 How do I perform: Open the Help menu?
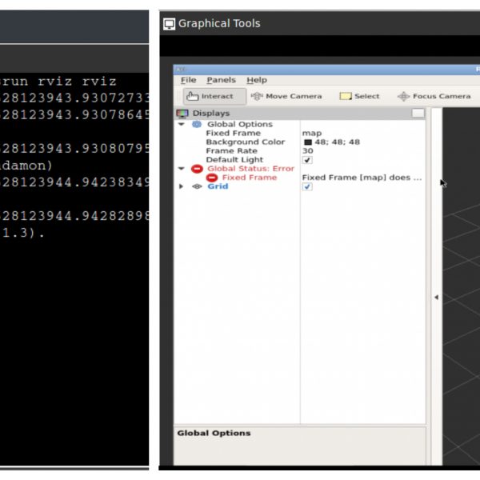pos(257,80)
